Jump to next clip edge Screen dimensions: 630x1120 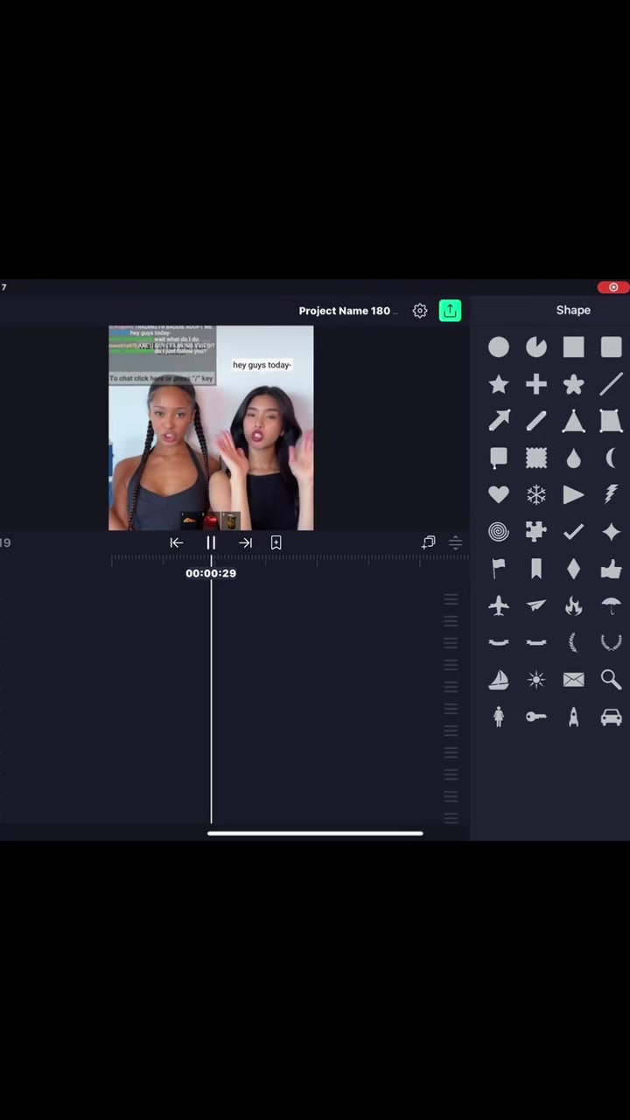click(246, 543)
